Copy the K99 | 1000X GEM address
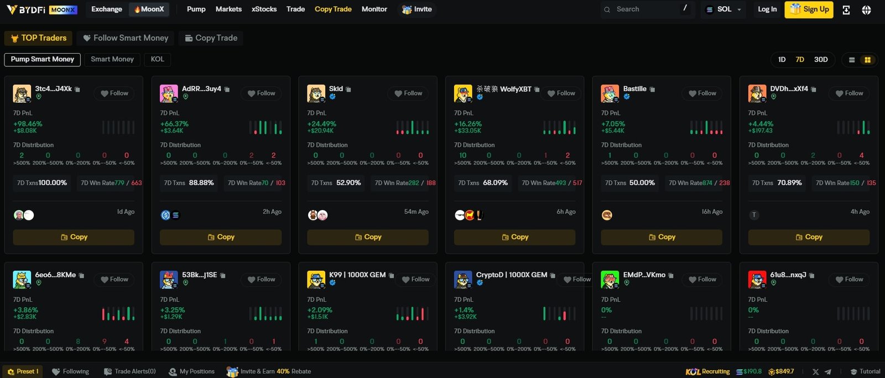 click(391, 276)
